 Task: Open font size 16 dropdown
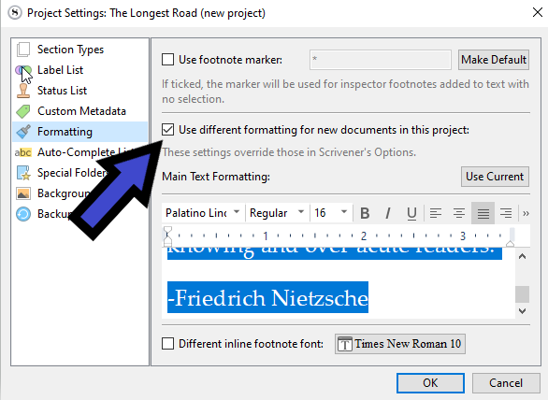[x=330, y=213]
